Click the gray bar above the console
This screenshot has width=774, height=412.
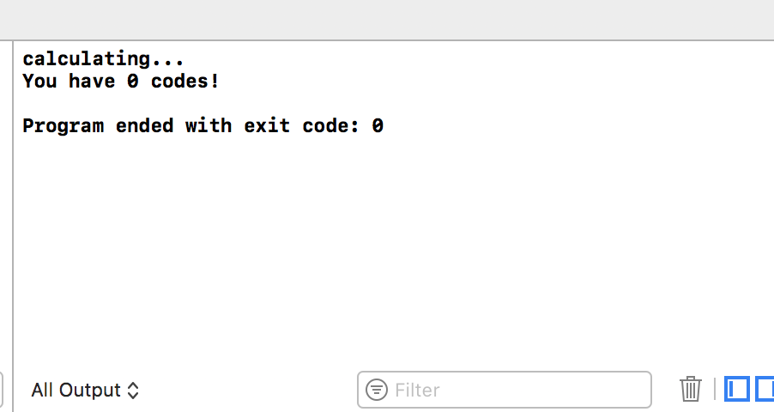click(x=387, y=20)
